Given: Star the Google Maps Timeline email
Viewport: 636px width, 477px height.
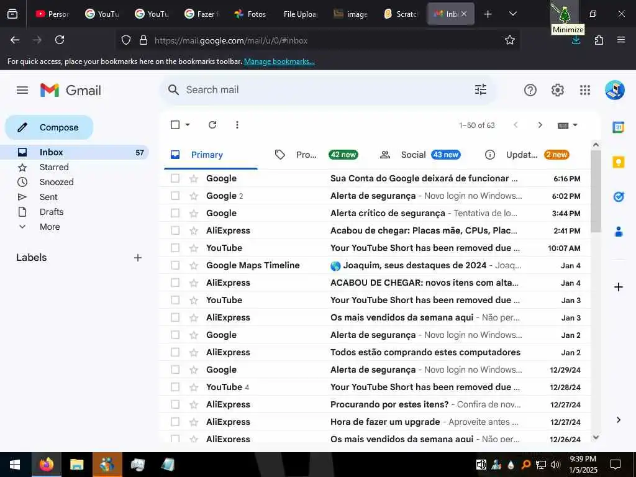Looking at the screenshot, I should (194, 266).
